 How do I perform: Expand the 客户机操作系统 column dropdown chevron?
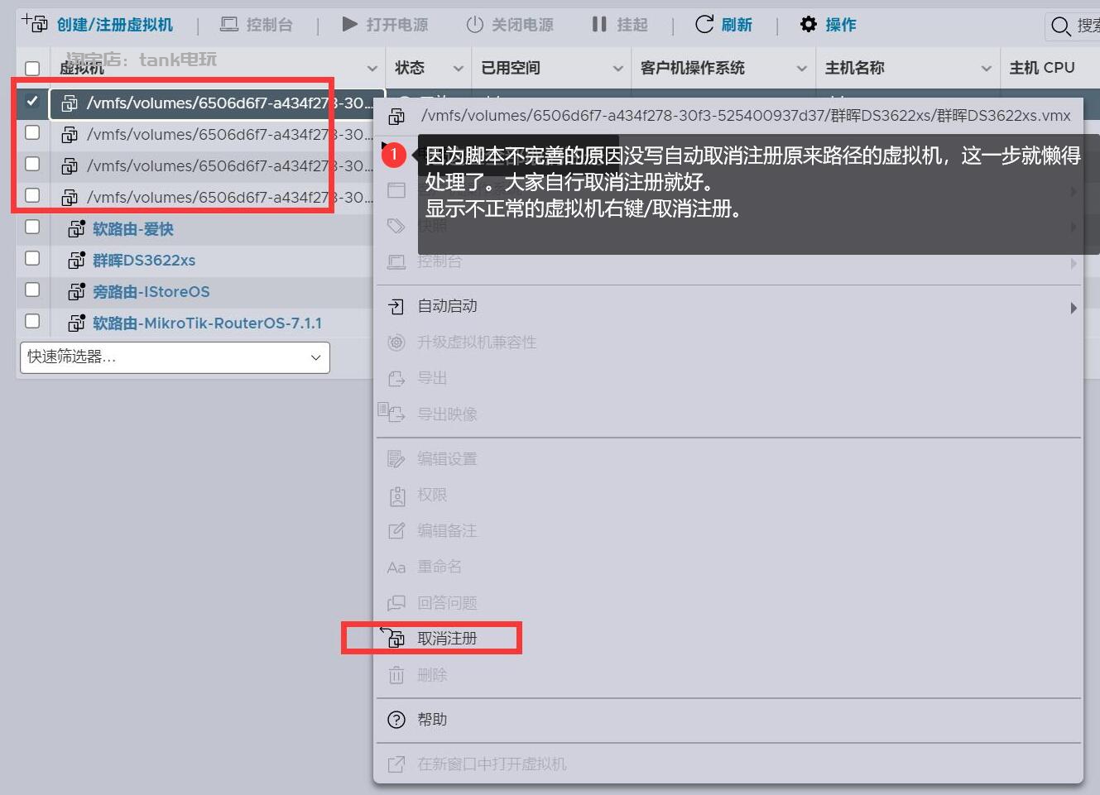pos(802,69)
